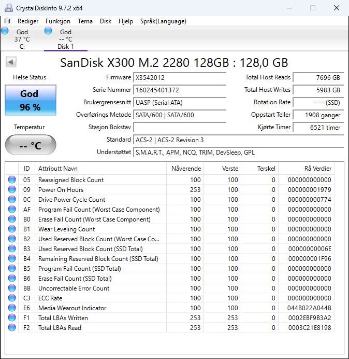Click status orb for Wear Leveling Count
The height and width of the screenshot is (359, 349).
click(12, 229)
